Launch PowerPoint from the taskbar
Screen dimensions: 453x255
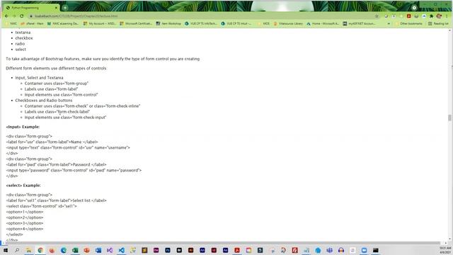[86, 250]
